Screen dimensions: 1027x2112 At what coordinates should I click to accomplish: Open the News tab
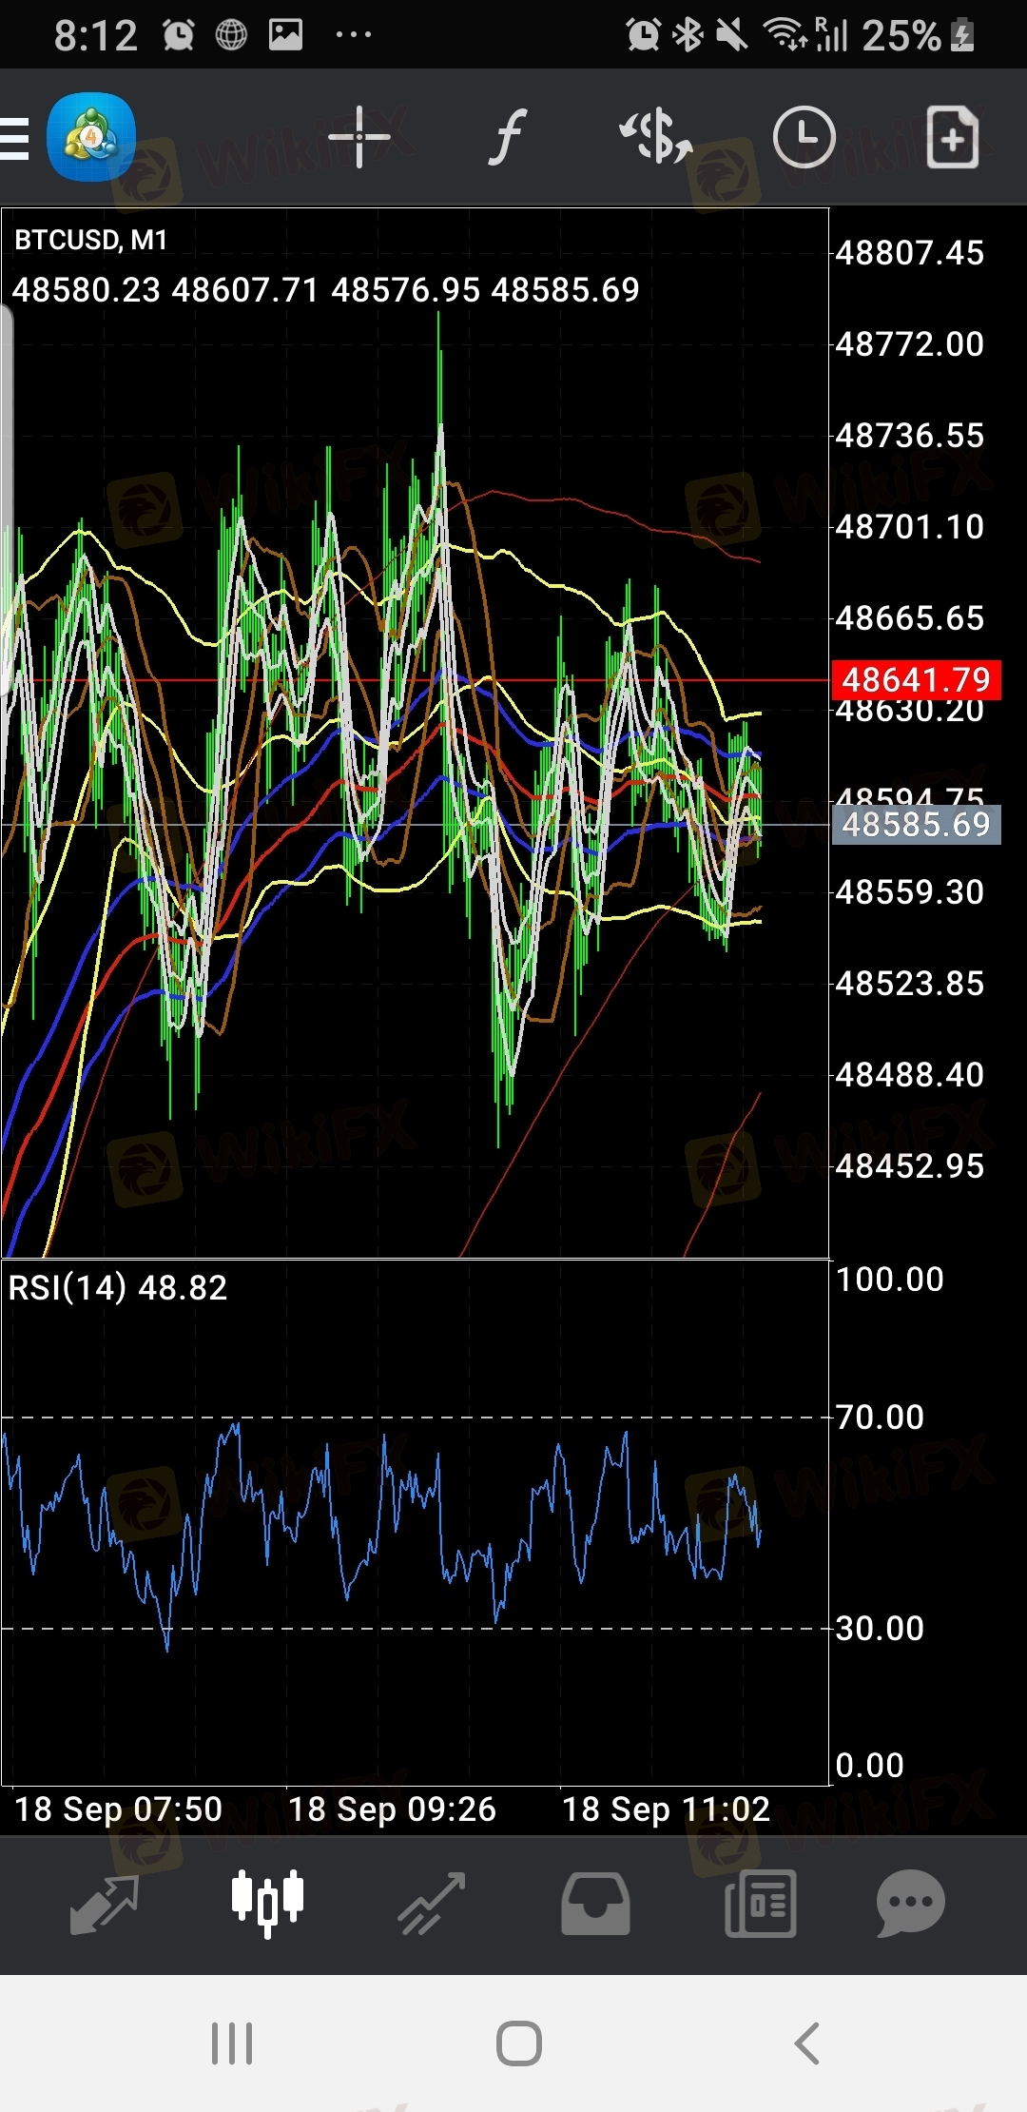(x=760, y=1904)
